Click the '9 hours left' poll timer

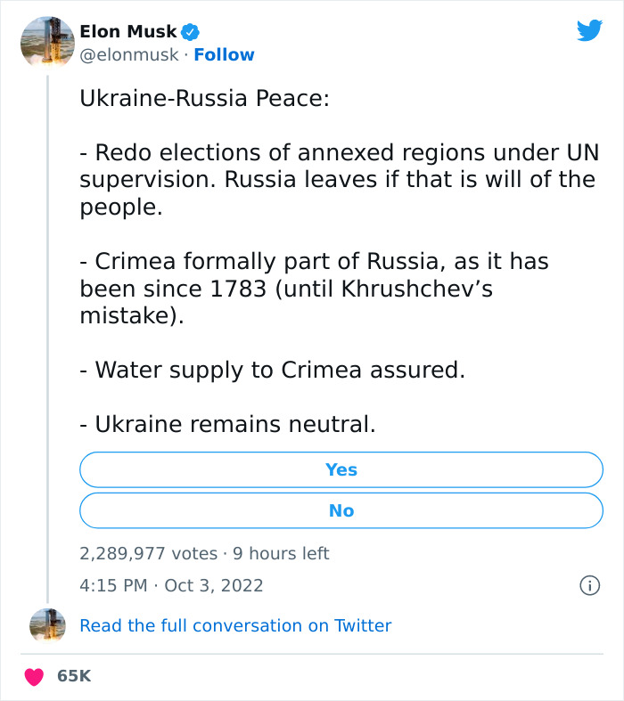coord(281,553)
